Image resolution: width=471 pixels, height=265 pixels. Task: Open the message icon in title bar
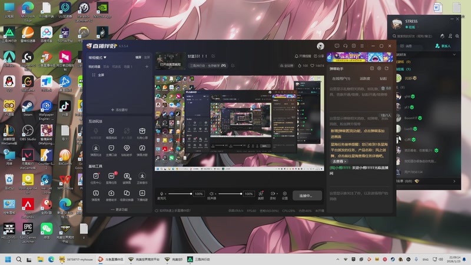coord(337,46)
